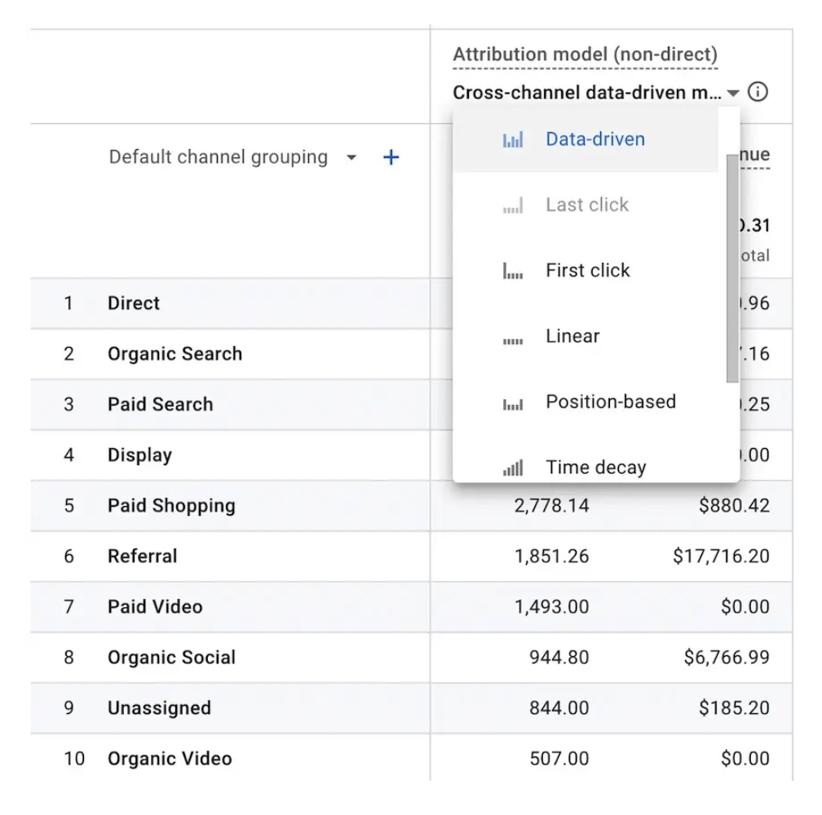Choose the Linear attribution option

[x=573, y=335]
